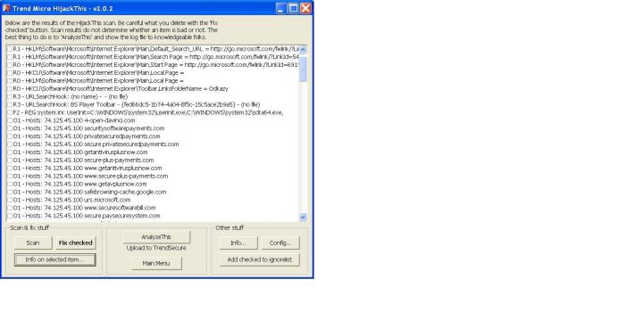The height and width of the screenshot is (321, 643).
Task: Maximize the HijackThis window
Action: [x=293, y=8]
